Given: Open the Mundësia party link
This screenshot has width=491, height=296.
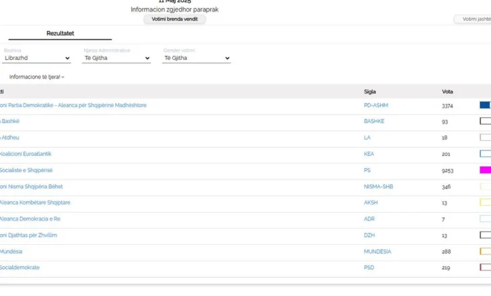Looking at the screenshot, I should (x=11, y=251).
